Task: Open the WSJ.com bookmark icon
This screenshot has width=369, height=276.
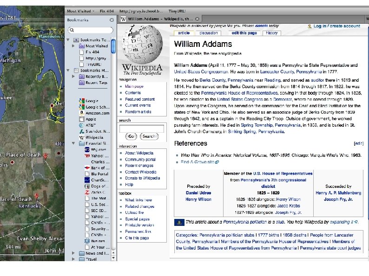Action: (x=87, y=150)
